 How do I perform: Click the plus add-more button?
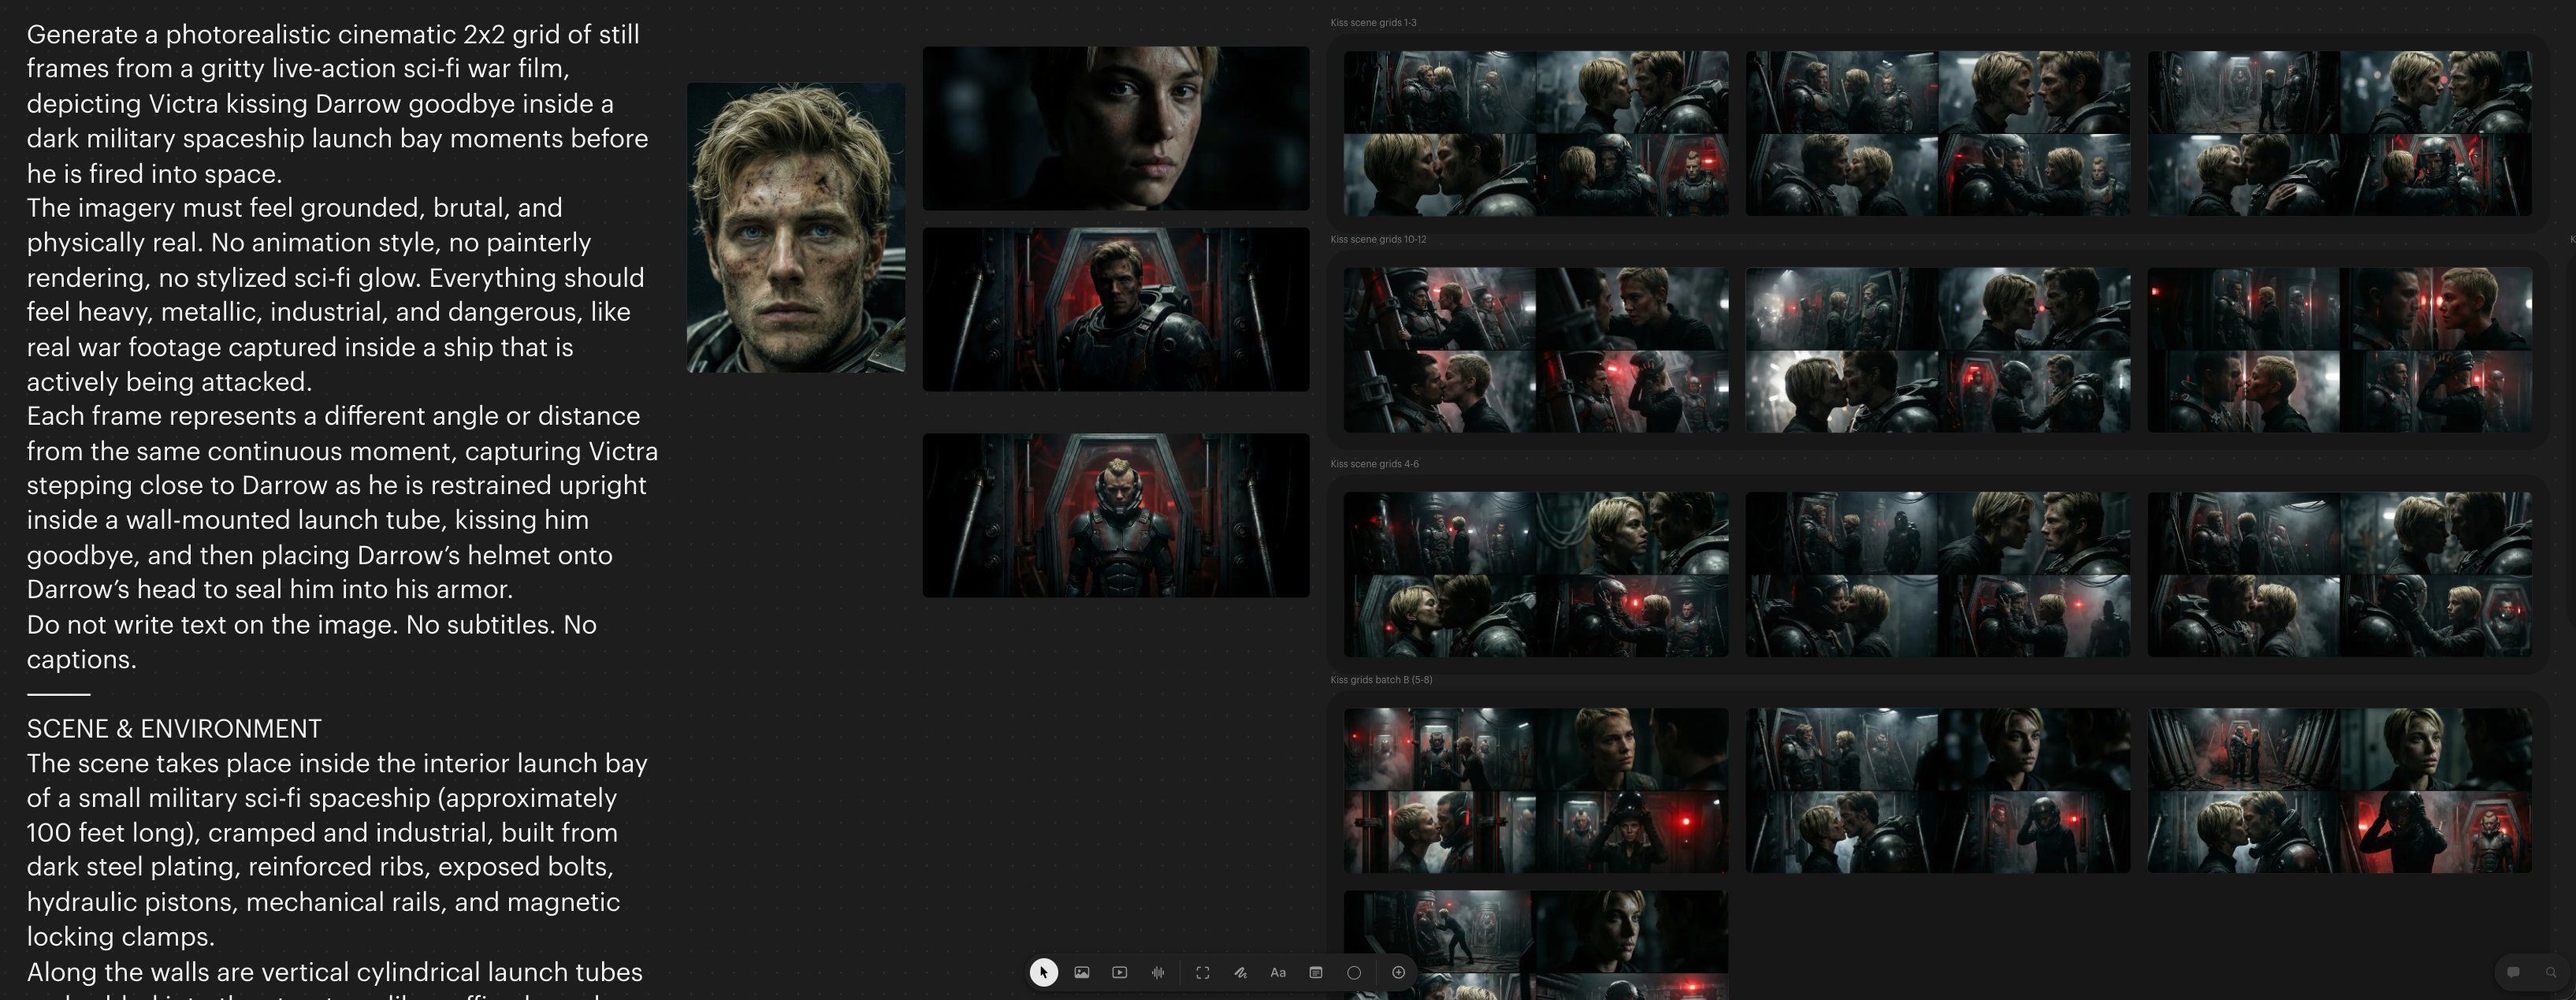(x=1398, y=972)
